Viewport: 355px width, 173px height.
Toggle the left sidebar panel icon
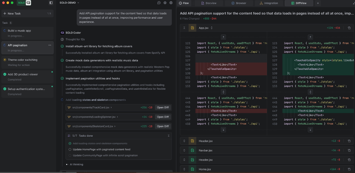click(51, 3)
